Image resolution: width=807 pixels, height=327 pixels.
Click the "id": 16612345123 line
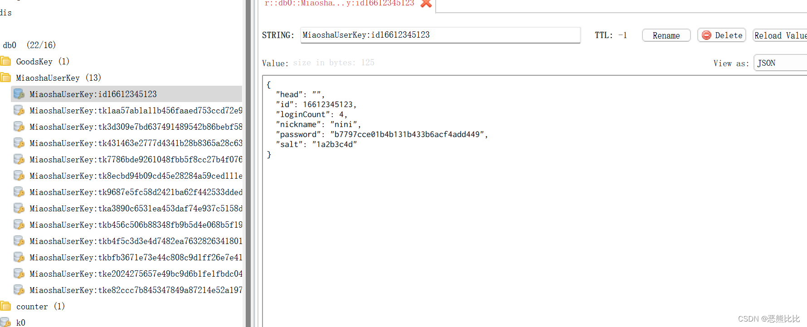pos(316,104)
